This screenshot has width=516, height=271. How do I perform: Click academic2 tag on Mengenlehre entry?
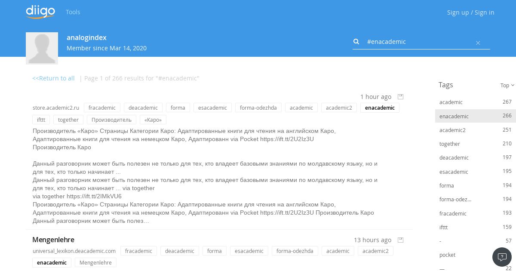375,251
